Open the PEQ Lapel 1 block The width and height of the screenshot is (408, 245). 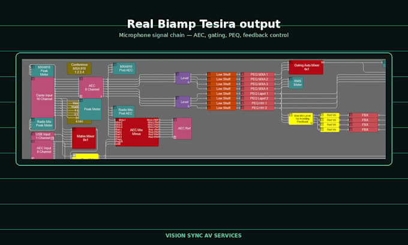(x=257, y=94)
